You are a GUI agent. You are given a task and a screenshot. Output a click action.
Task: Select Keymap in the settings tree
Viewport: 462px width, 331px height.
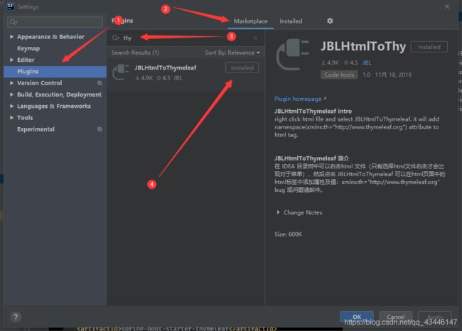(x=28, y=48)
